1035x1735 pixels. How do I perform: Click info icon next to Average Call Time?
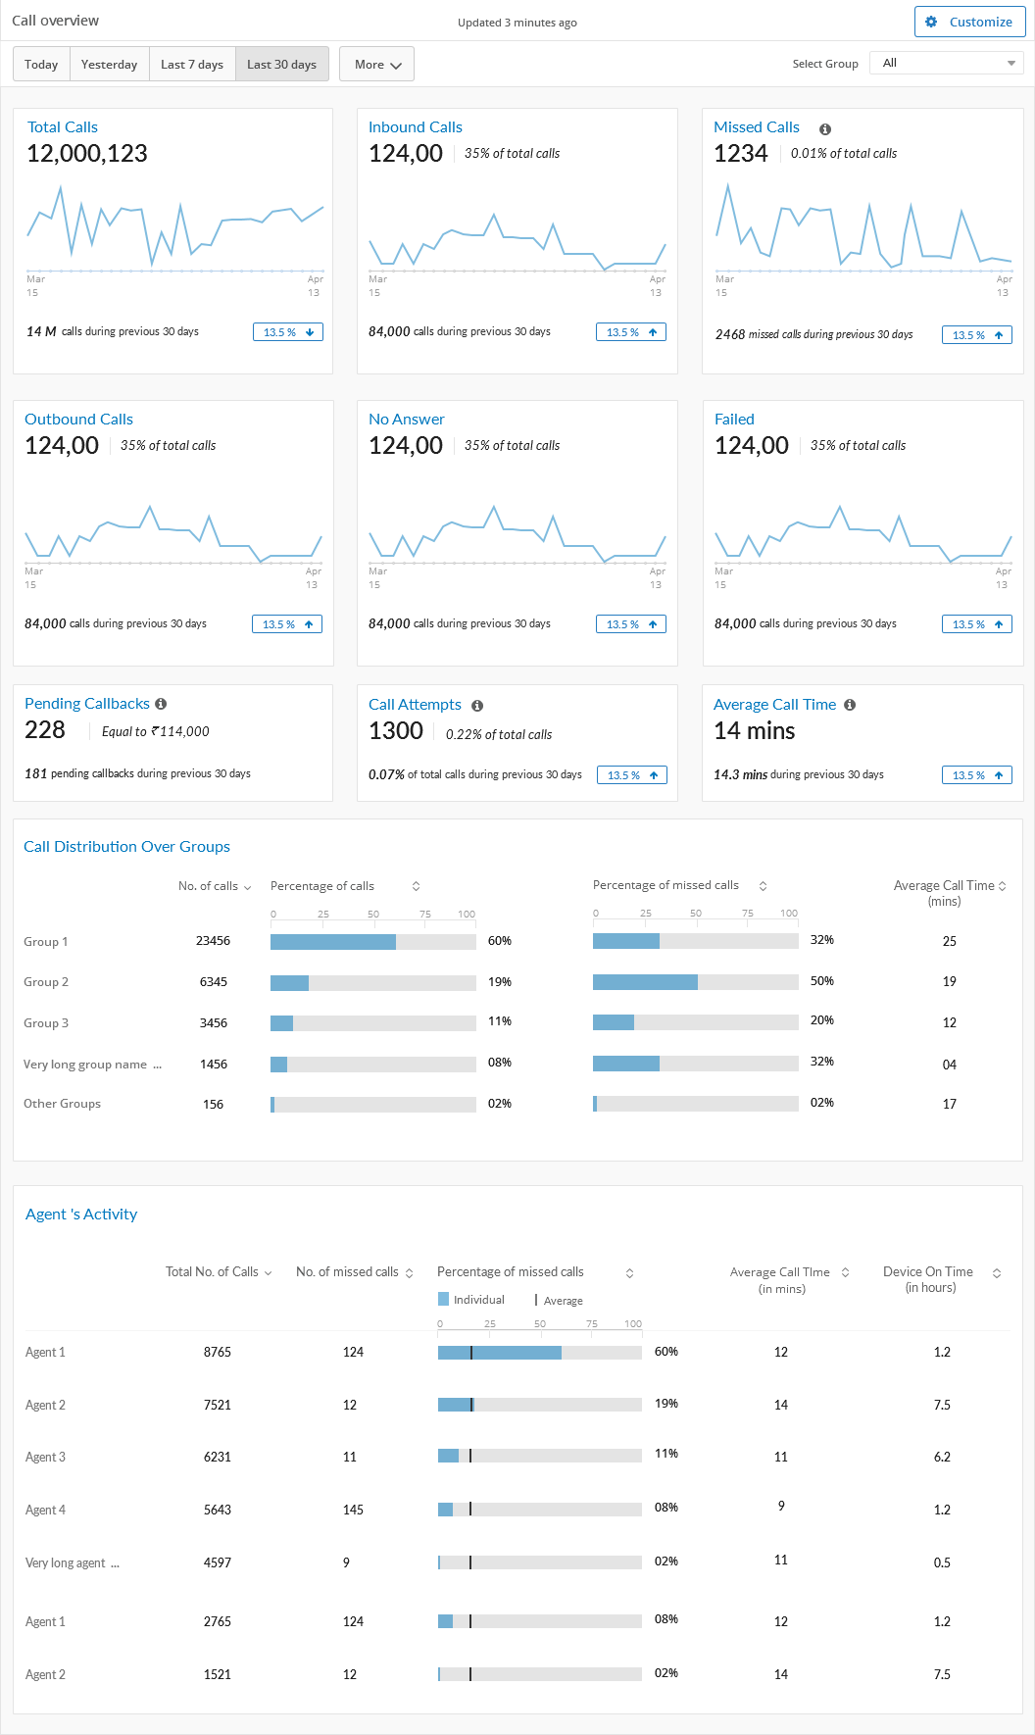(850, 705)
